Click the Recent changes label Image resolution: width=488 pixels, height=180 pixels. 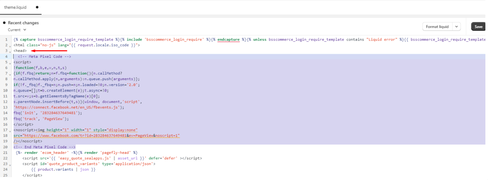pyautogui.click(x=23, y=23)
